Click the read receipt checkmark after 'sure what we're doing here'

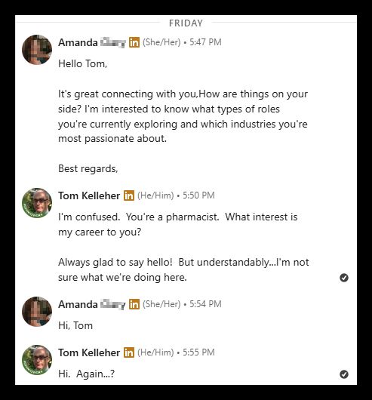[344, 278]
